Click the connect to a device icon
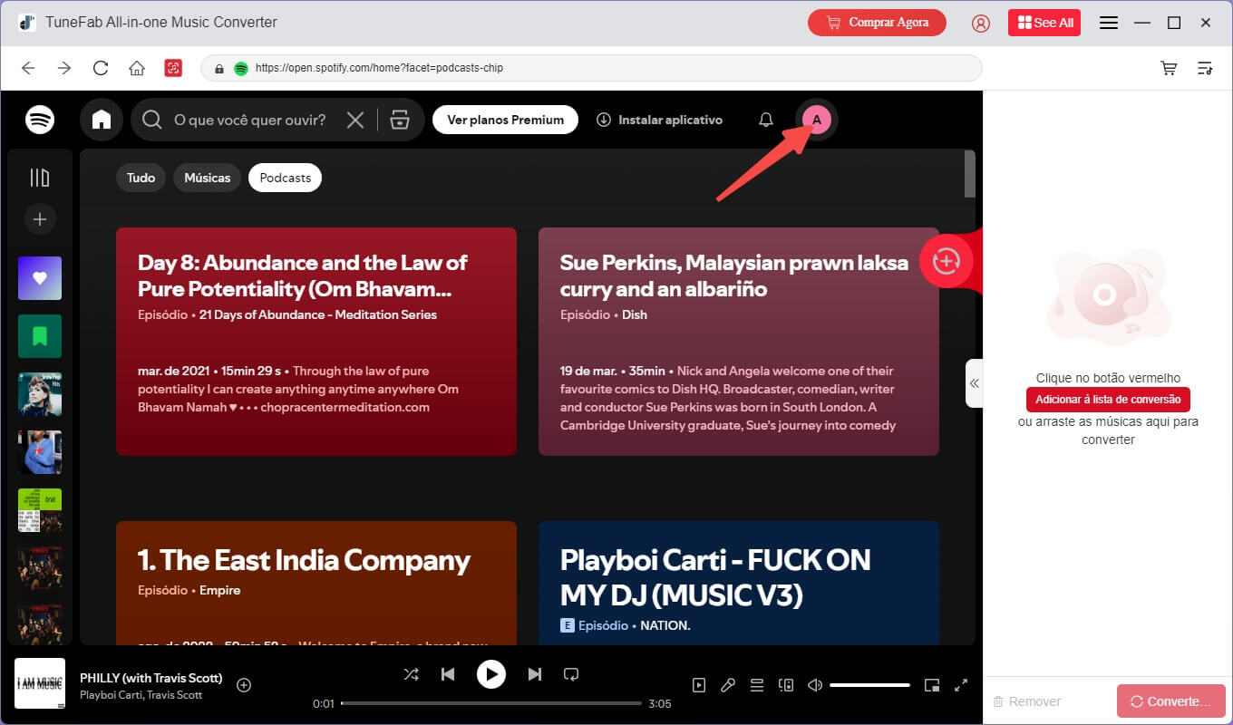The height and width of the screenshot is (725, 1233). pyautogui.click(x=785, y=685)
